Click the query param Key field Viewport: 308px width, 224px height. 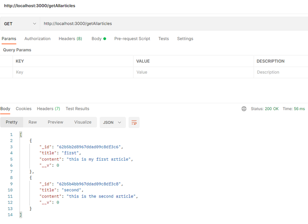pos(72,72)
